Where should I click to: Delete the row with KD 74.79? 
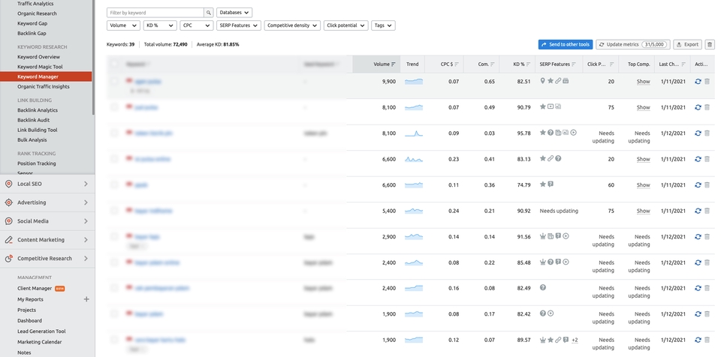(x=707, y=184)
